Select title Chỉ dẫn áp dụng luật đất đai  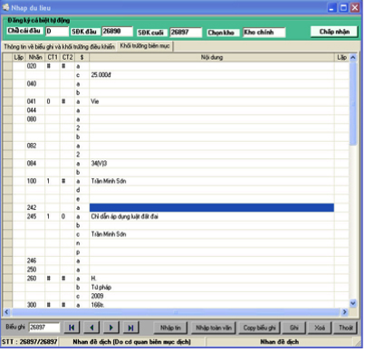coord(212,216)
